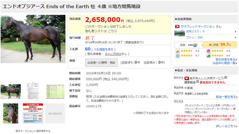Click 楽天オークションに違反報告する report link
The height and width of the screenshot is (134, 239).
(x=33, y=131)
